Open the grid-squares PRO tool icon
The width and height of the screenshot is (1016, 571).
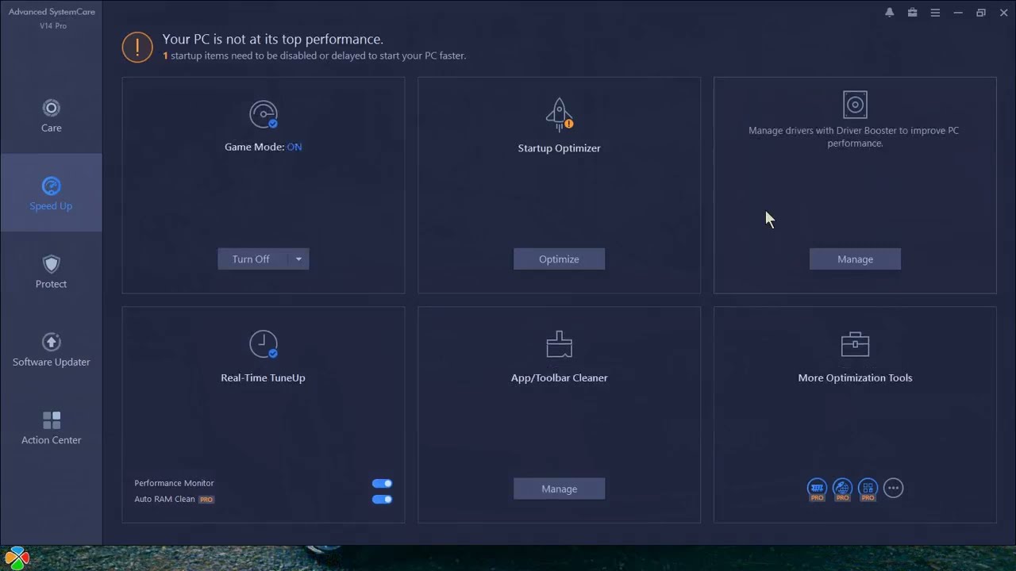click(868, 489)
